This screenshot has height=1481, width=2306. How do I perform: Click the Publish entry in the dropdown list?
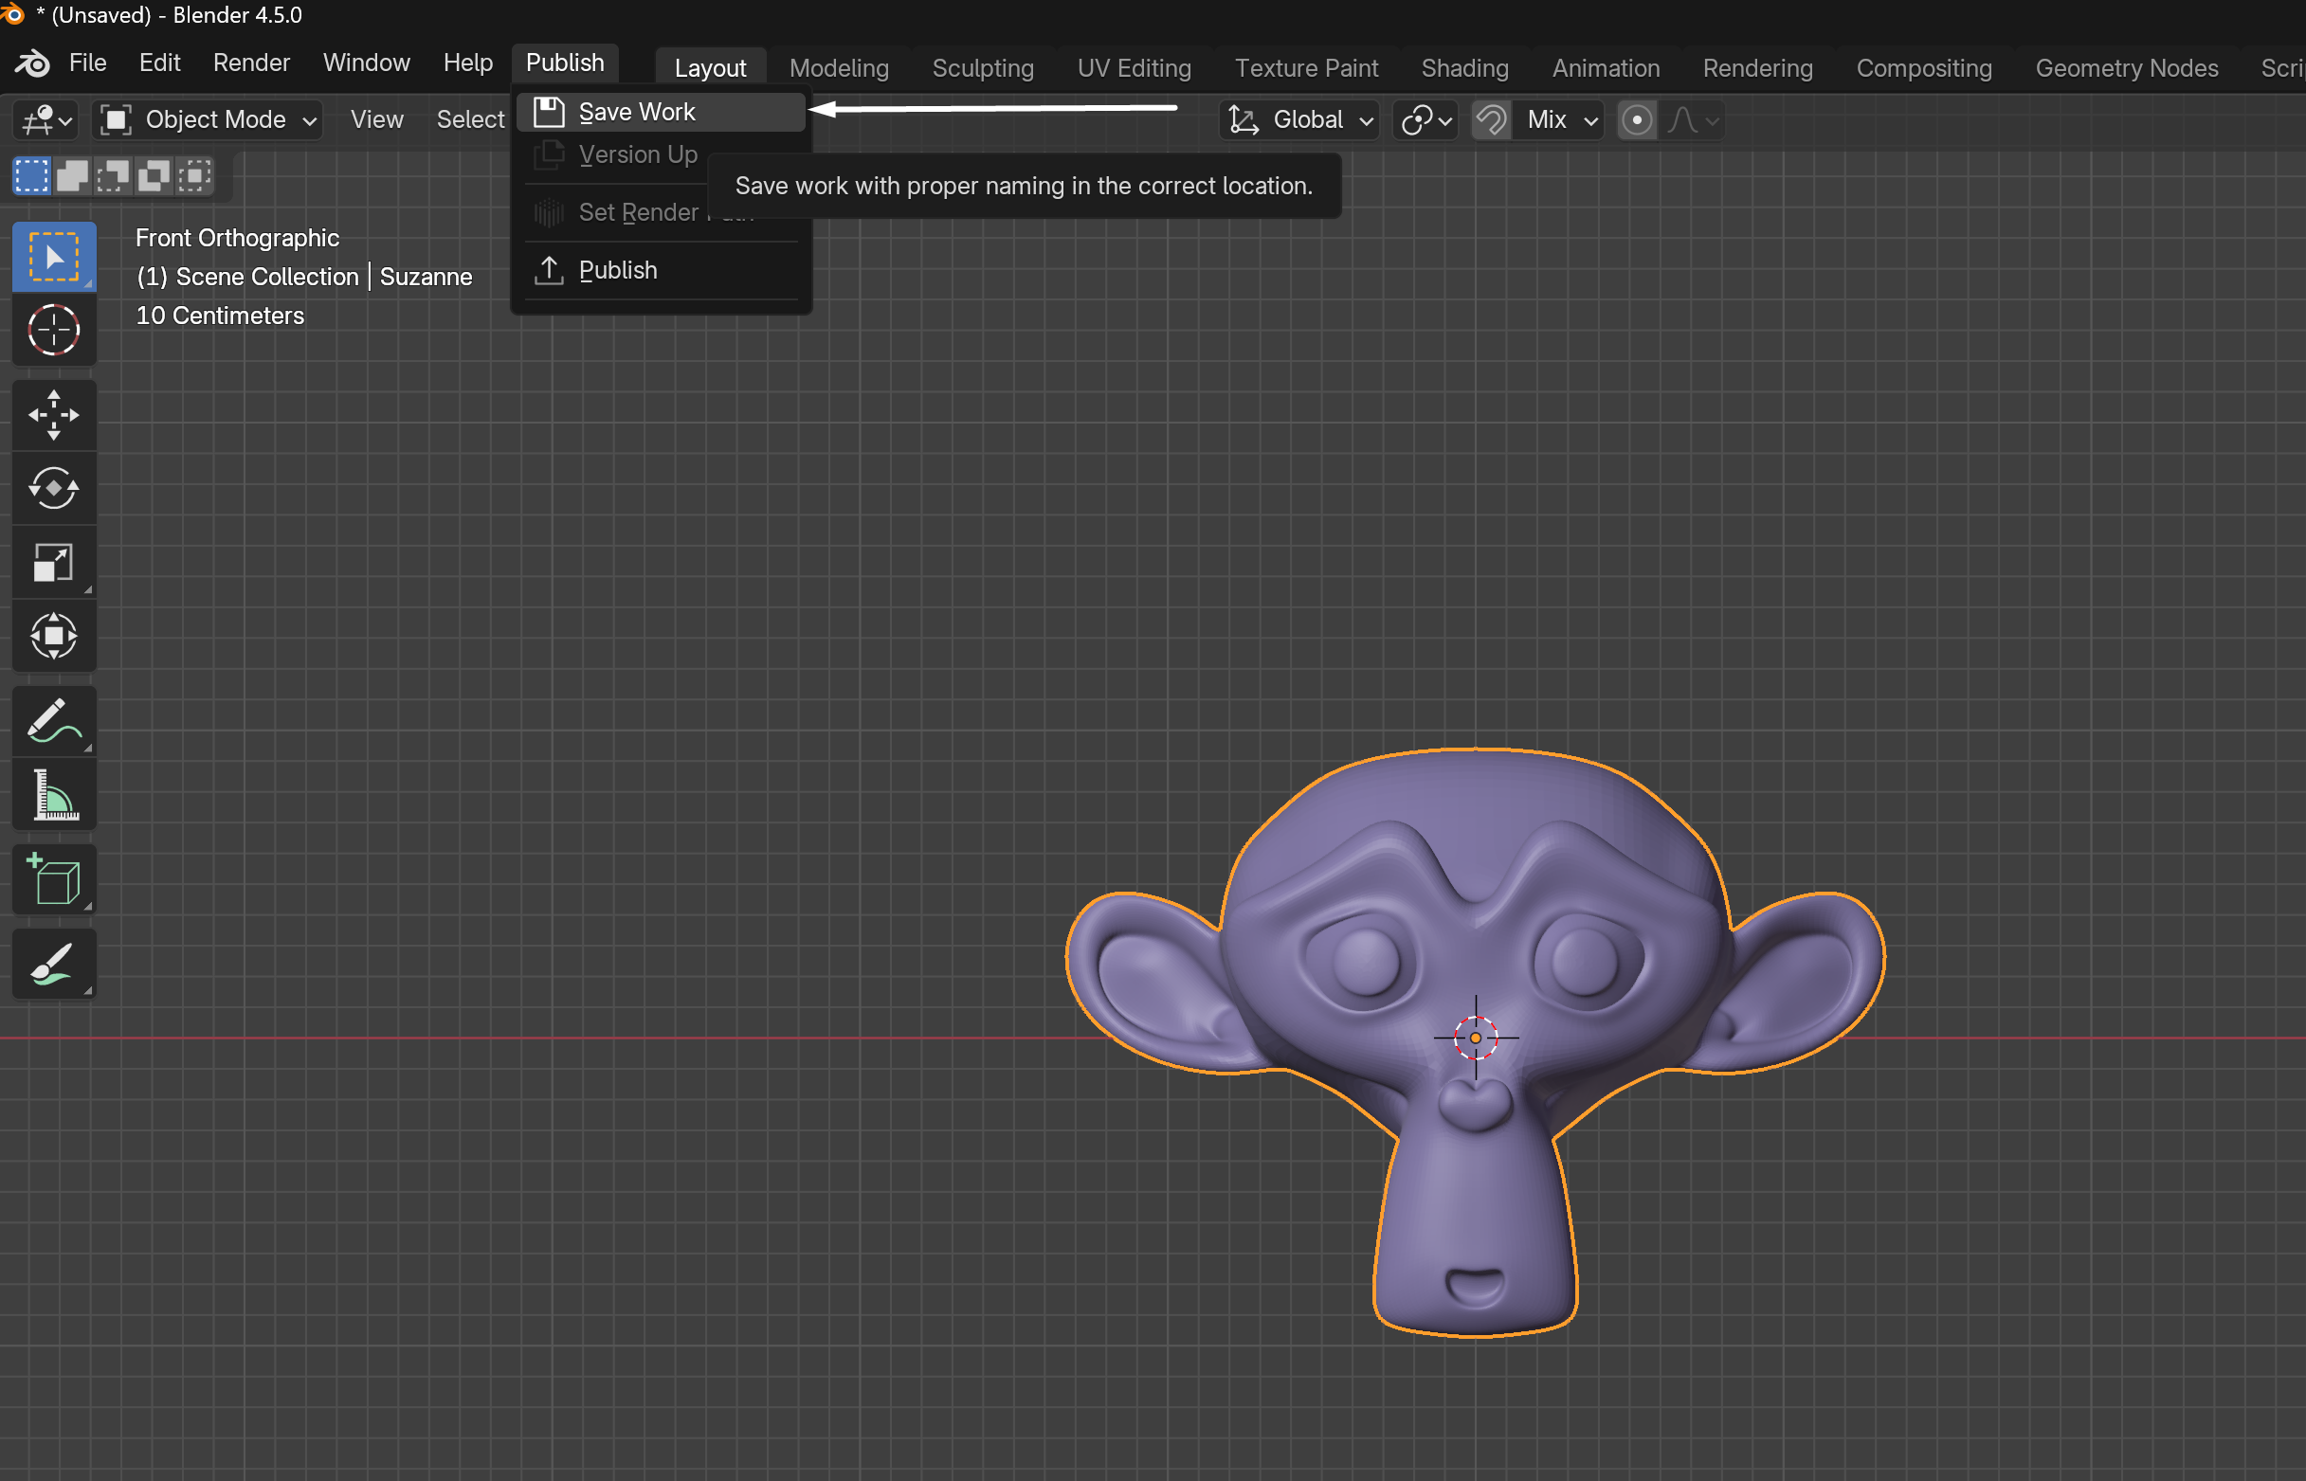661,270
